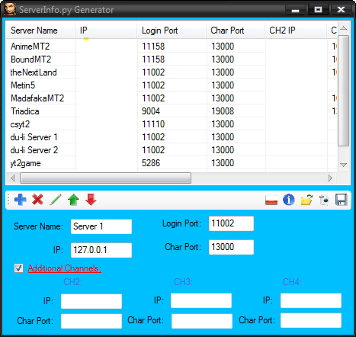Image resolution: width=356 pixels, height=337 pixels.
Task: Click login port 11110 in csyt2 row
Action: tap(153, 124)
